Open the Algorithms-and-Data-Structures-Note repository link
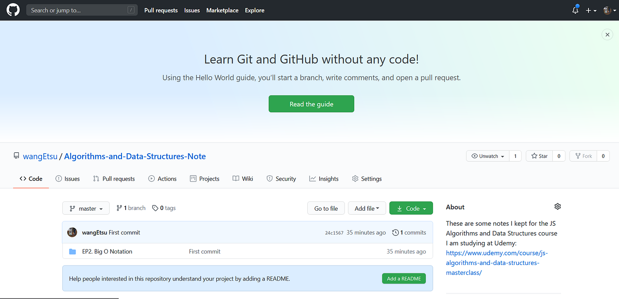619x299 pixels. (135, 156)
